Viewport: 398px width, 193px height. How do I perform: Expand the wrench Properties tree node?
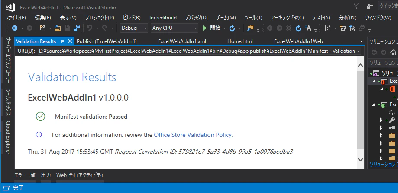click(381, 120)
